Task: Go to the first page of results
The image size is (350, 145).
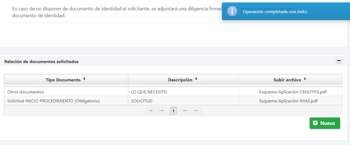Action: point(150,111)
